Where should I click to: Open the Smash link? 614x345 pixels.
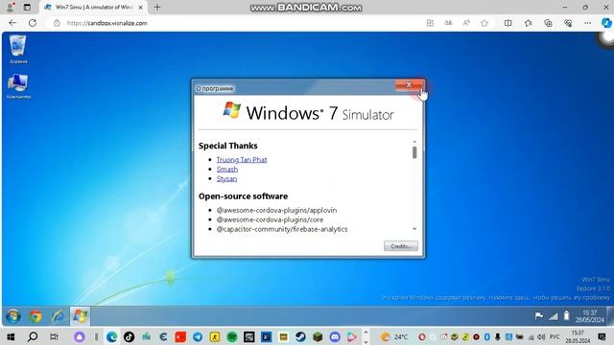click(227, 169)
